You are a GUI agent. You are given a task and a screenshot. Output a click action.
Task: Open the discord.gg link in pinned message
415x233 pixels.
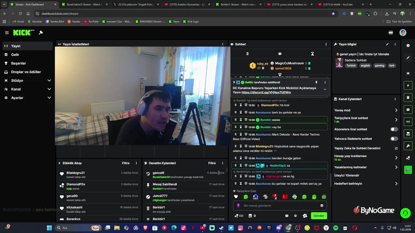266,93
